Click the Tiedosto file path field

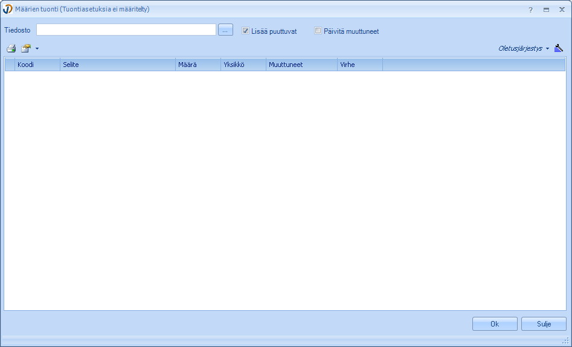coord(126,30)
